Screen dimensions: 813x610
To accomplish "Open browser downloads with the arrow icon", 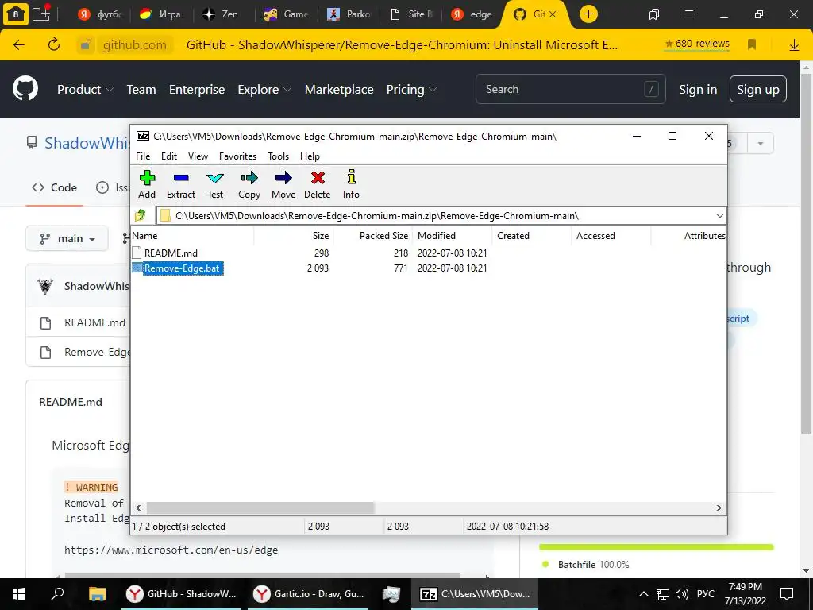I will [x=794, y=44].
